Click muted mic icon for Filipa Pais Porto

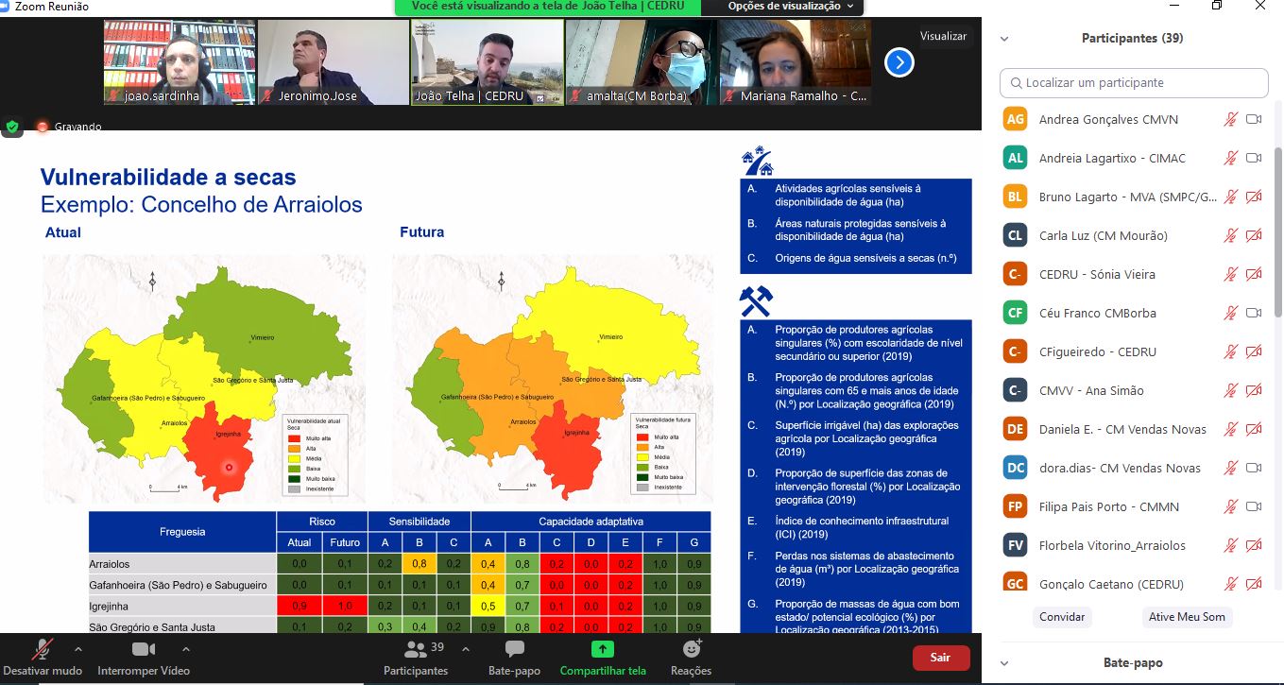[1230, 506]
